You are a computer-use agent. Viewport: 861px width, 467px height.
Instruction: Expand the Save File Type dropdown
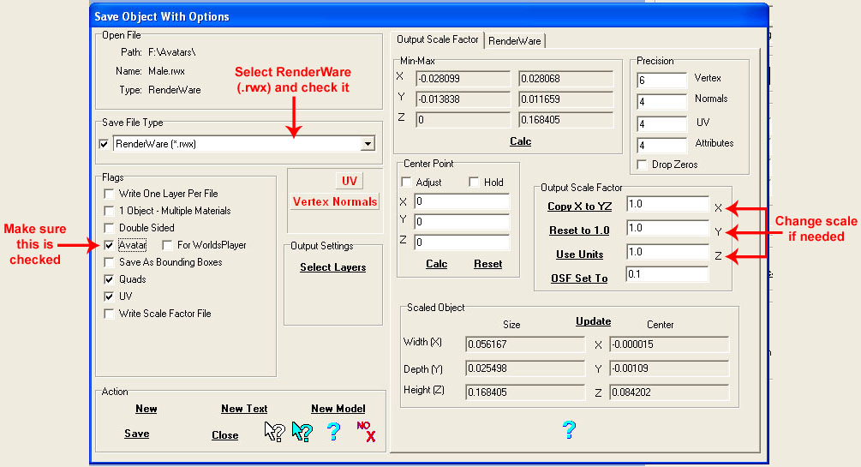tap(368, 144)
